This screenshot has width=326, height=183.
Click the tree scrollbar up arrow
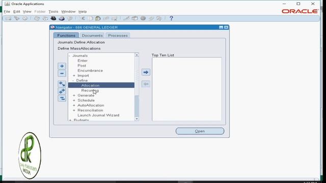(137, 55)
